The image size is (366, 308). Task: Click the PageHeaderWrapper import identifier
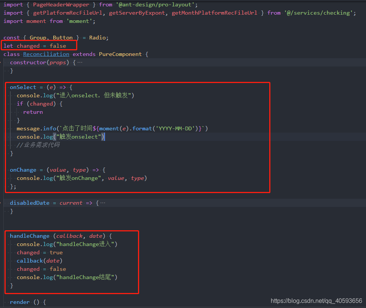(x=61, y=5)
